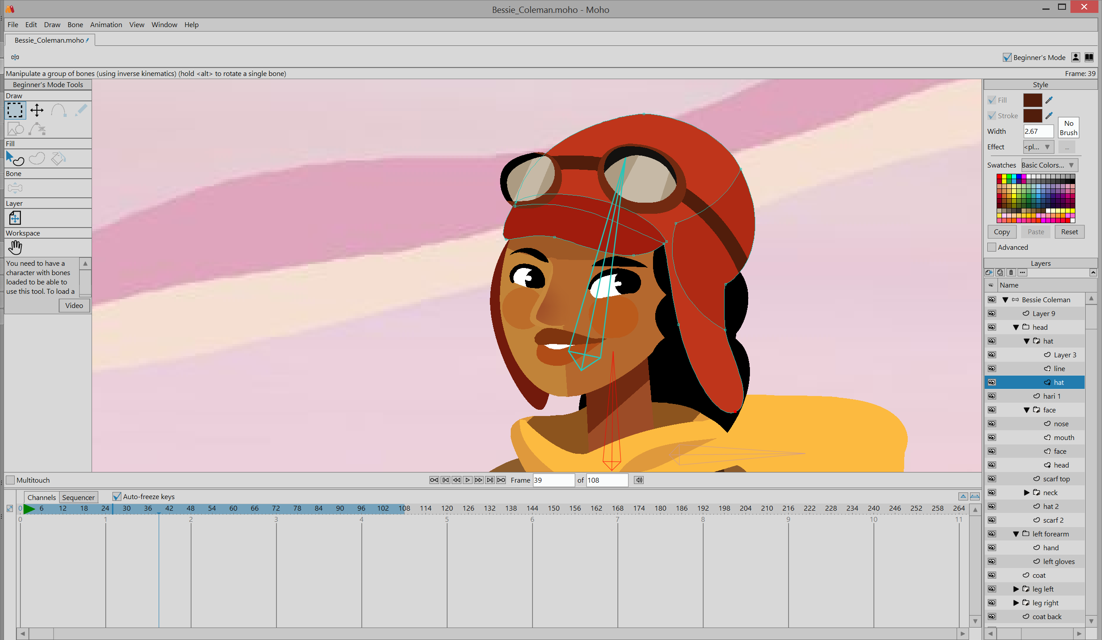This screenshot has width=1102, height=640.
Task: Open the Swatches Basic Colors dropdown
Action: [x=1049, y=165]
